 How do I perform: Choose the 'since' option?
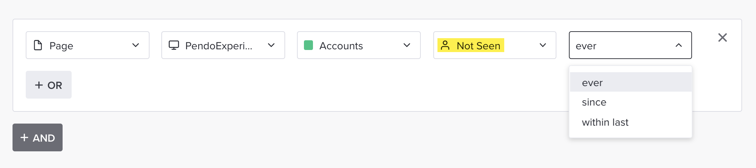pyautogui.click(x=594, y=102)
